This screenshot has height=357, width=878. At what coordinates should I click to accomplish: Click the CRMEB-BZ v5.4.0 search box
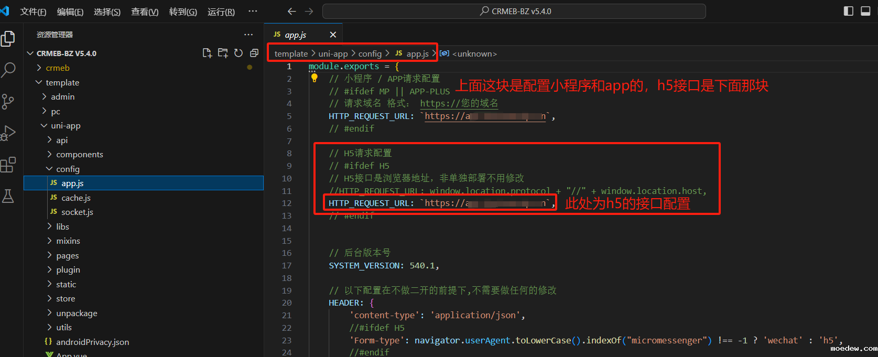pyautogui.click(x=514, y=11)
